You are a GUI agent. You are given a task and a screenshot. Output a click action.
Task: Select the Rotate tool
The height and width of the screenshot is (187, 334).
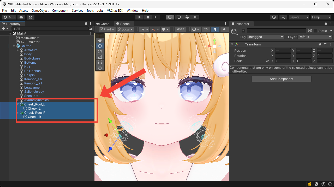click(x=100, y=51)
